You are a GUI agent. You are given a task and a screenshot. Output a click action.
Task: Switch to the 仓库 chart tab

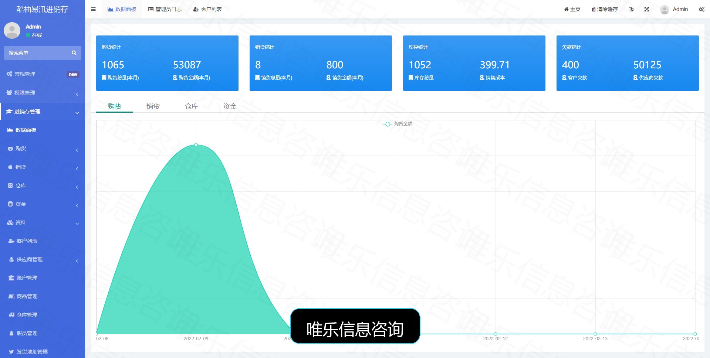pos(191,106)
